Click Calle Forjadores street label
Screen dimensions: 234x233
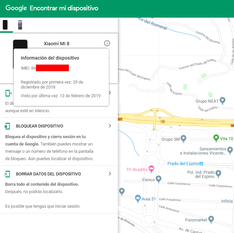(170, 199)
